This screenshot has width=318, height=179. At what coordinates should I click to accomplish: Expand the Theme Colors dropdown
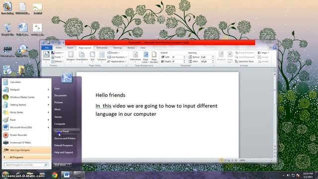point(58,53)
